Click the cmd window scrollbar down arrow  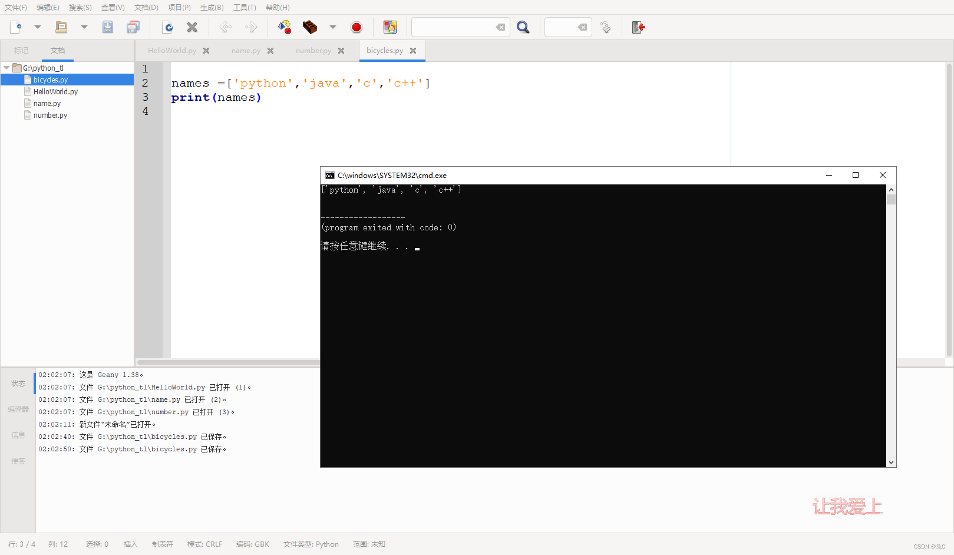[x=891, y=462]
